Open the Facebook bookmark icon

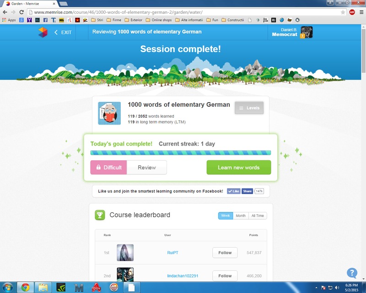(x=45, y=20)
